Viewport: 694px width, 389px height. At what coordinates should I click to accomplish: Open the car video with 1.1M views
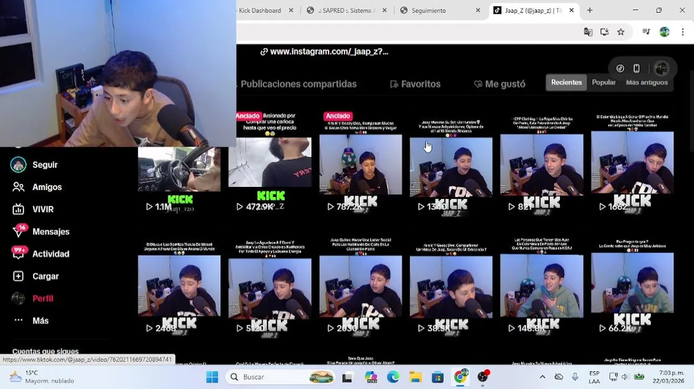click(x=179, y=178)
